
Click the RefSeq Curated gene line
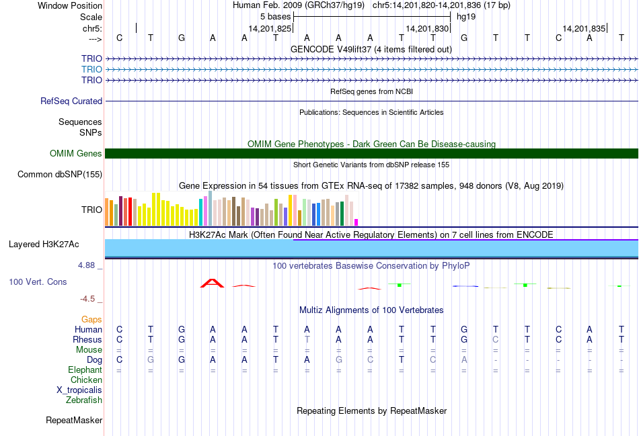(x=371, y=101)
